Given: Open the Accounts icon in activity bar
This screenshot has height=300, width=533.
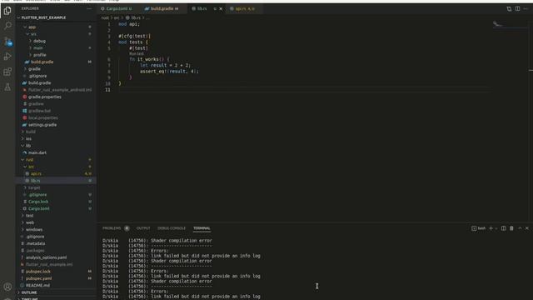Looking at the screenshot, I should click(7, 287).
